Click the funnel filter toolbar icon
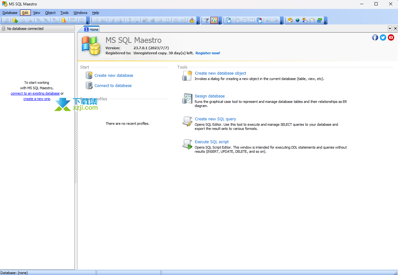Image resolution: width=398 pixels, height=275 pixels. 207,20
